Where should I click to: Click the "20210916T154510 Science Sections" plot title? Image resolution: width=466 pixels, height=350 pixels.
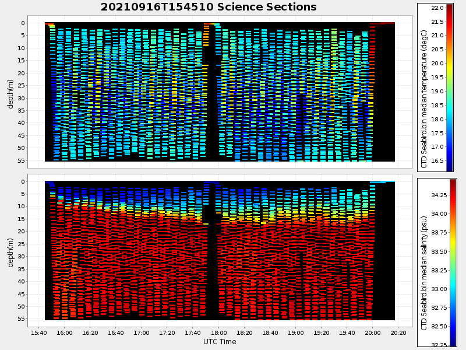click(209, 7)
